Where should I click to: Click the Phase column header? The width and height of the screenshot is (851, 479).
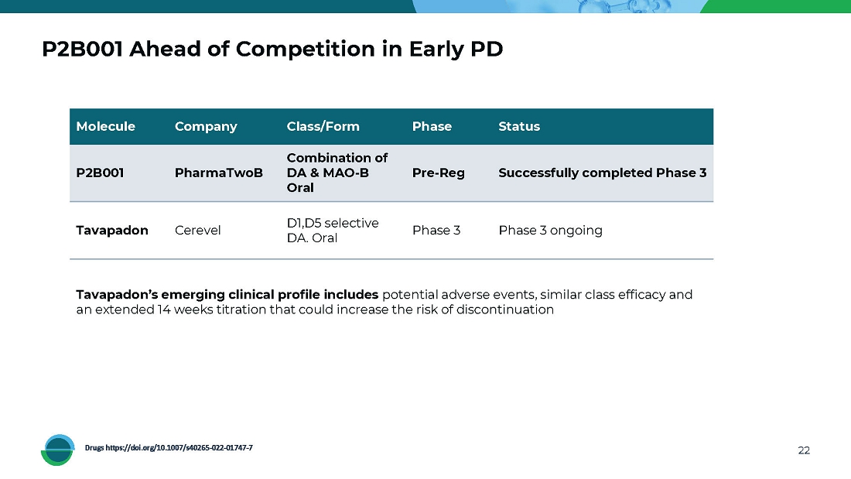[x=432, y=126]
